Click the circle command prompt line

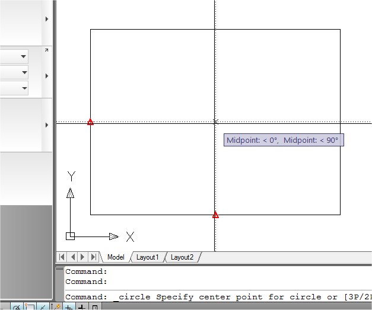218,297
